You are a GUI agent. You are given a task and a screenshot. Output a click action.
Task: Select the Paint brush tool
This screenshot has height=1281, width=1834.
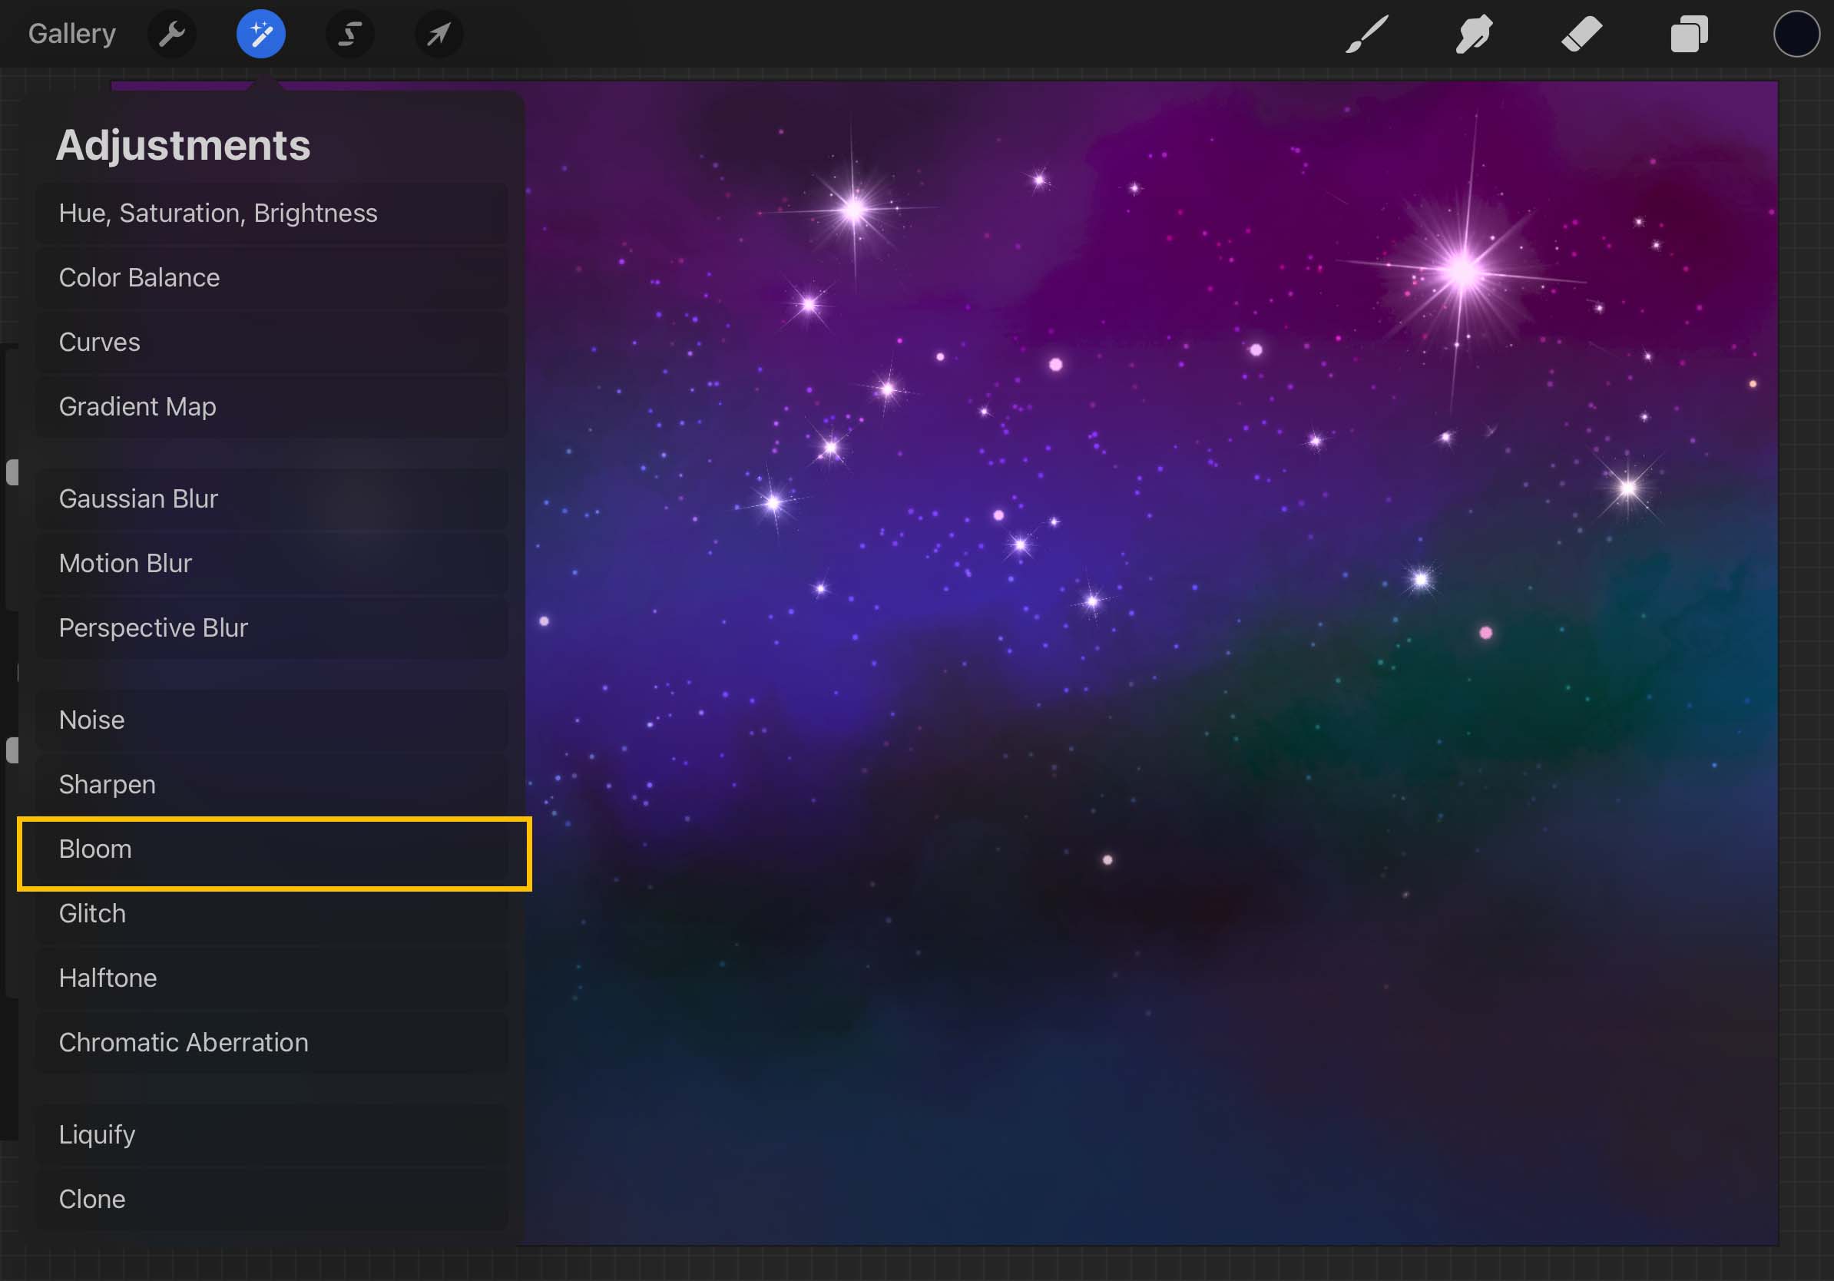(1366, 34)
